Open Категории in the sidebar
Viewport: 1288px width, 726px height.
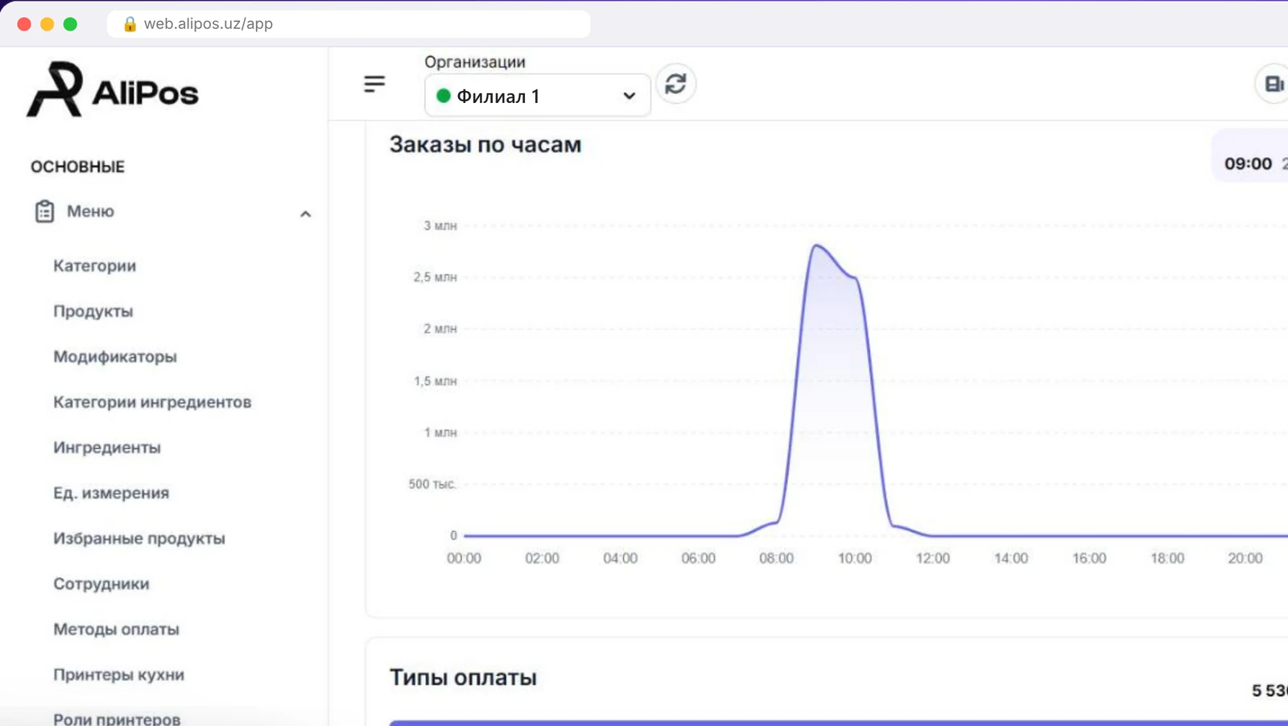point(94,266)
